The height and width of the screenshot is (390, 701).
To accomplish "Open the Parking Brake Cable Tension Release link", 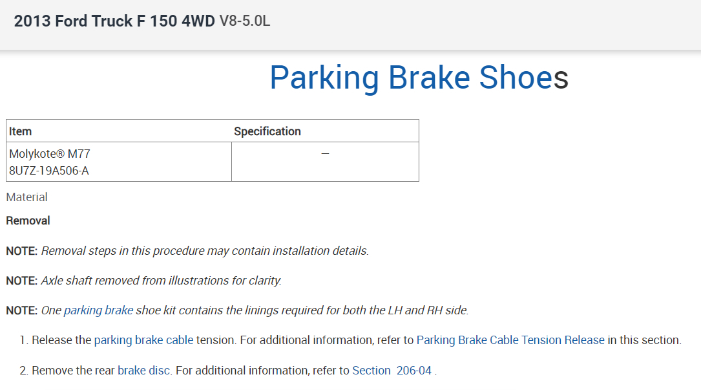I will coord(510,340).
